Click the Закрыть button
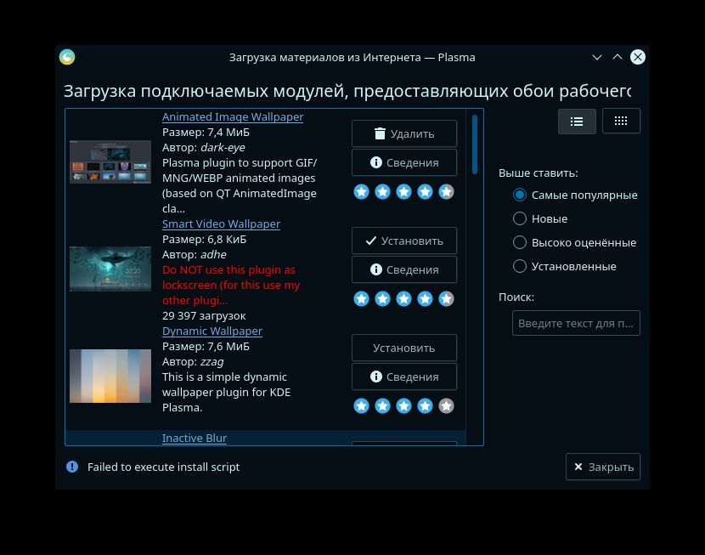Screen dimensions: 705x555 click(x=603, y=467)
